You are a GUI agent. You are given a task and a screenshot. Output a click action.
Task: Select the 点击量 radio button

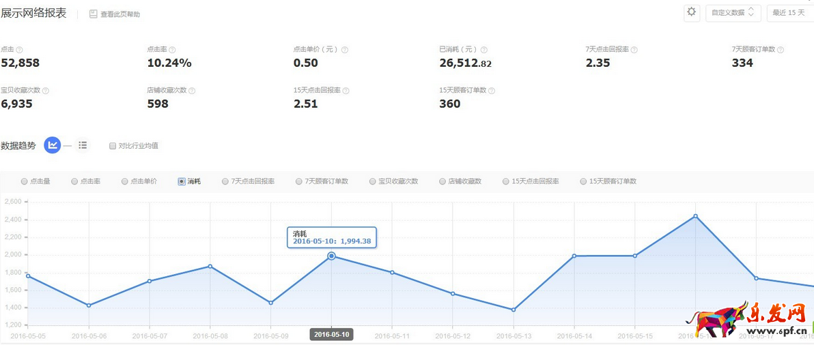coord(25,181)
